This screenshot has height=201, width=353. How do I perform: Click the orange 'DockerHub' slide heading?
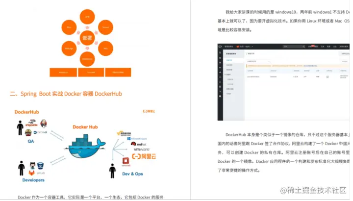pyautogui.click(x=26, y=112)
